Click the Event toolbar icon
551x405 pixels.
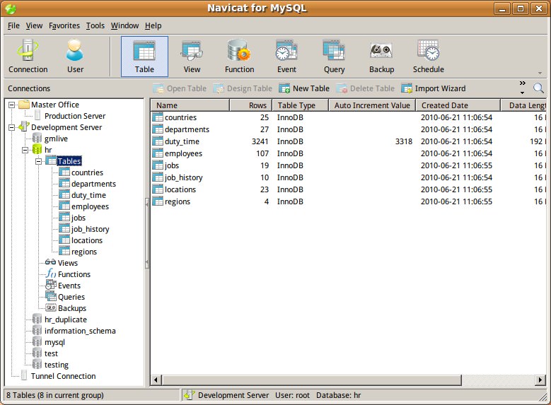coord(286,57)
